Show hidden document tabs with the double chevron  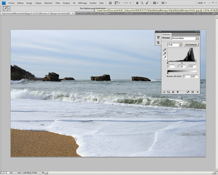(x=216, y=13)
